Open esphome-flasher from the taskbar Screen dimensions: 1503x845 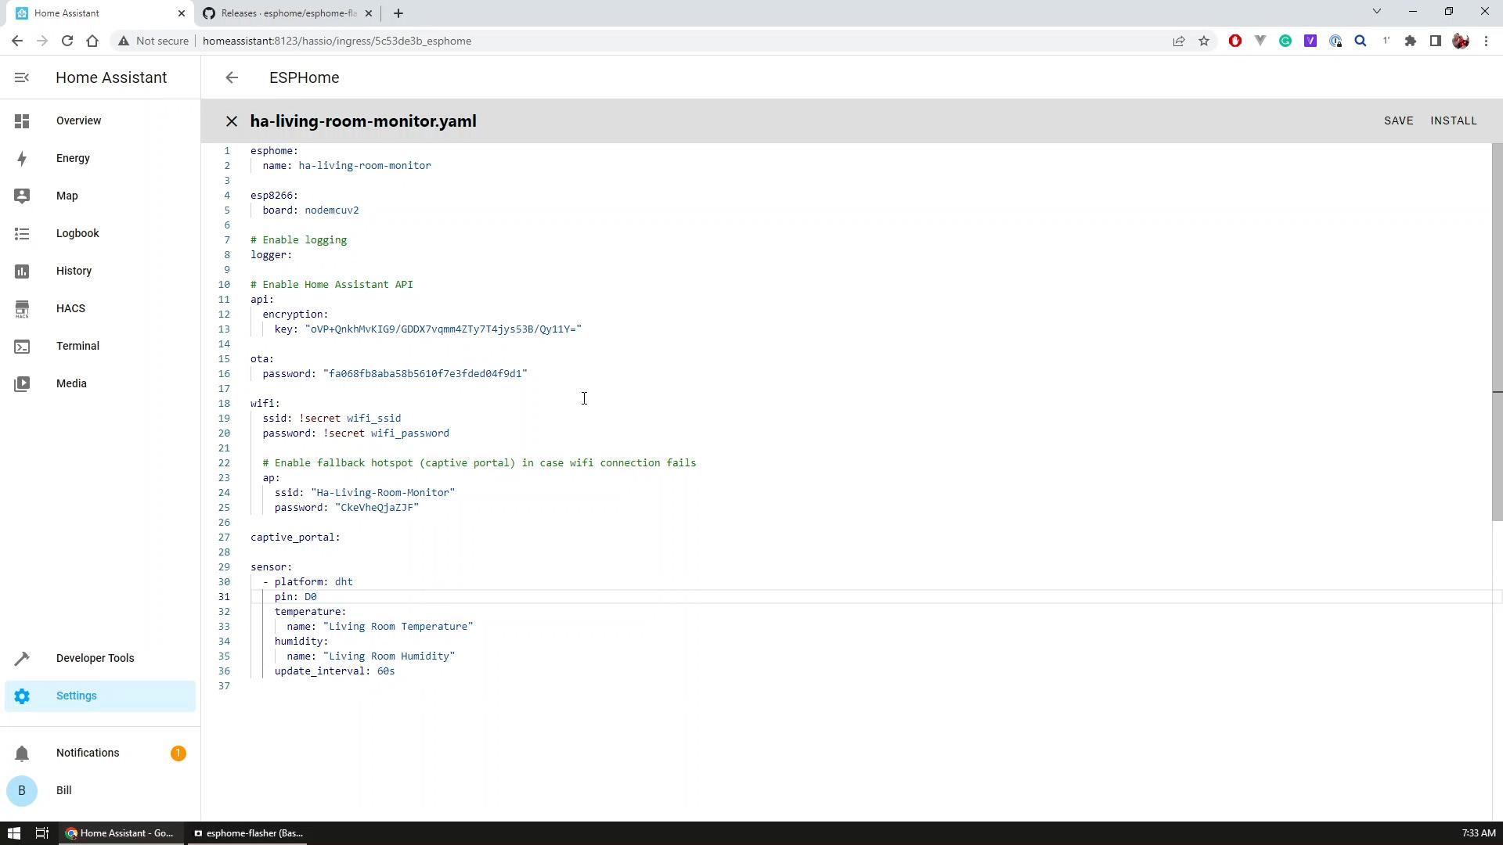coord(249,833)
